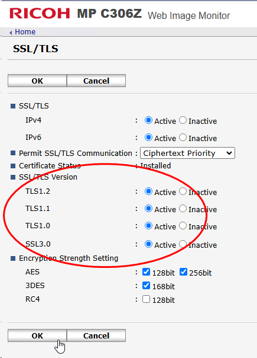The width and height of the screenshot is (257, 358).
Task: Click the Home back-arrow icon
Action: (x=11, y=33)
